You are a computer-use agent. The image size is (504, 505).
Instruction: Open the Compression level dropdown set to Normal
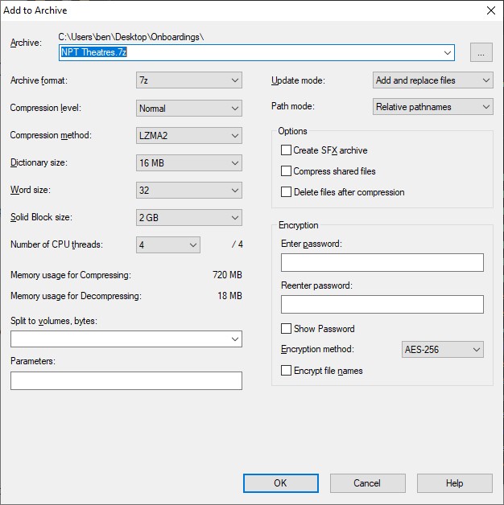[188, 109]
